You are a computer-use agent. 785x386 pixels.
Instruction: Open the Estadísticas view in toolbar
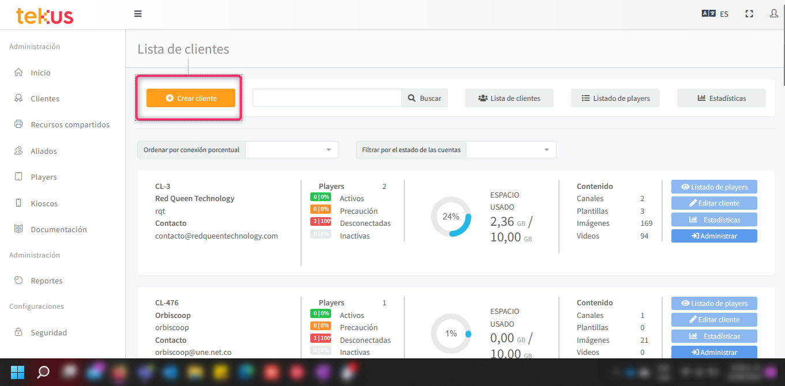pos(721,98)
